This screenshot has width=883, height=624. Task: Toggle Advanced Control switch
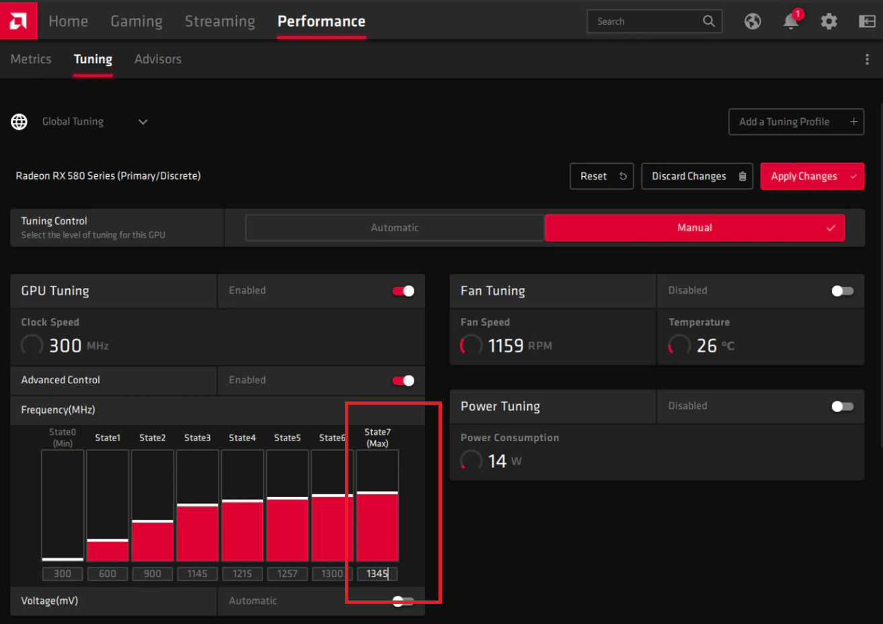(x=404, y=381)
